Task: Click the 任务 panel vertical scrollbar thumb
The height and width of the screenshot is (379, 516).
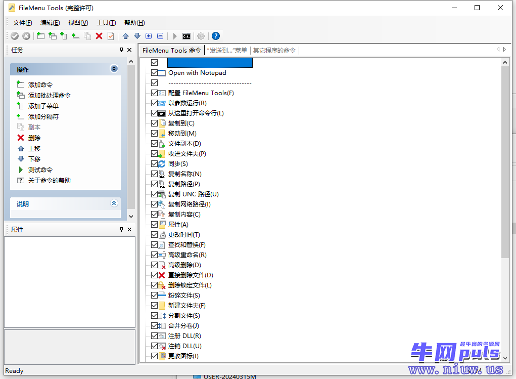Action: pyautogui.click(x=131, y=137)
